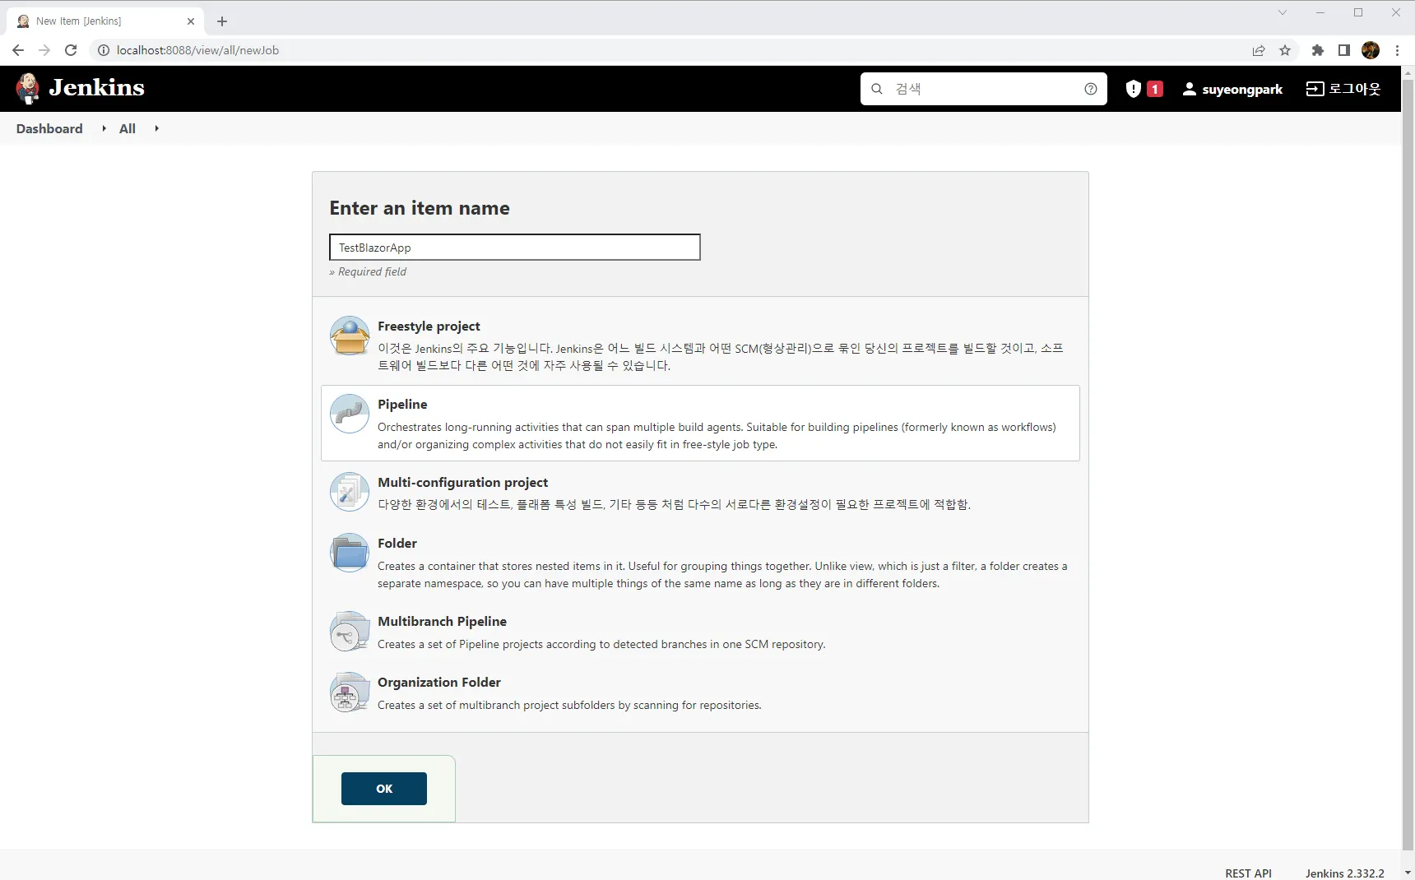Click the Jenkins butler logo icon
1415x880 pixels.
tap(28, 88)
